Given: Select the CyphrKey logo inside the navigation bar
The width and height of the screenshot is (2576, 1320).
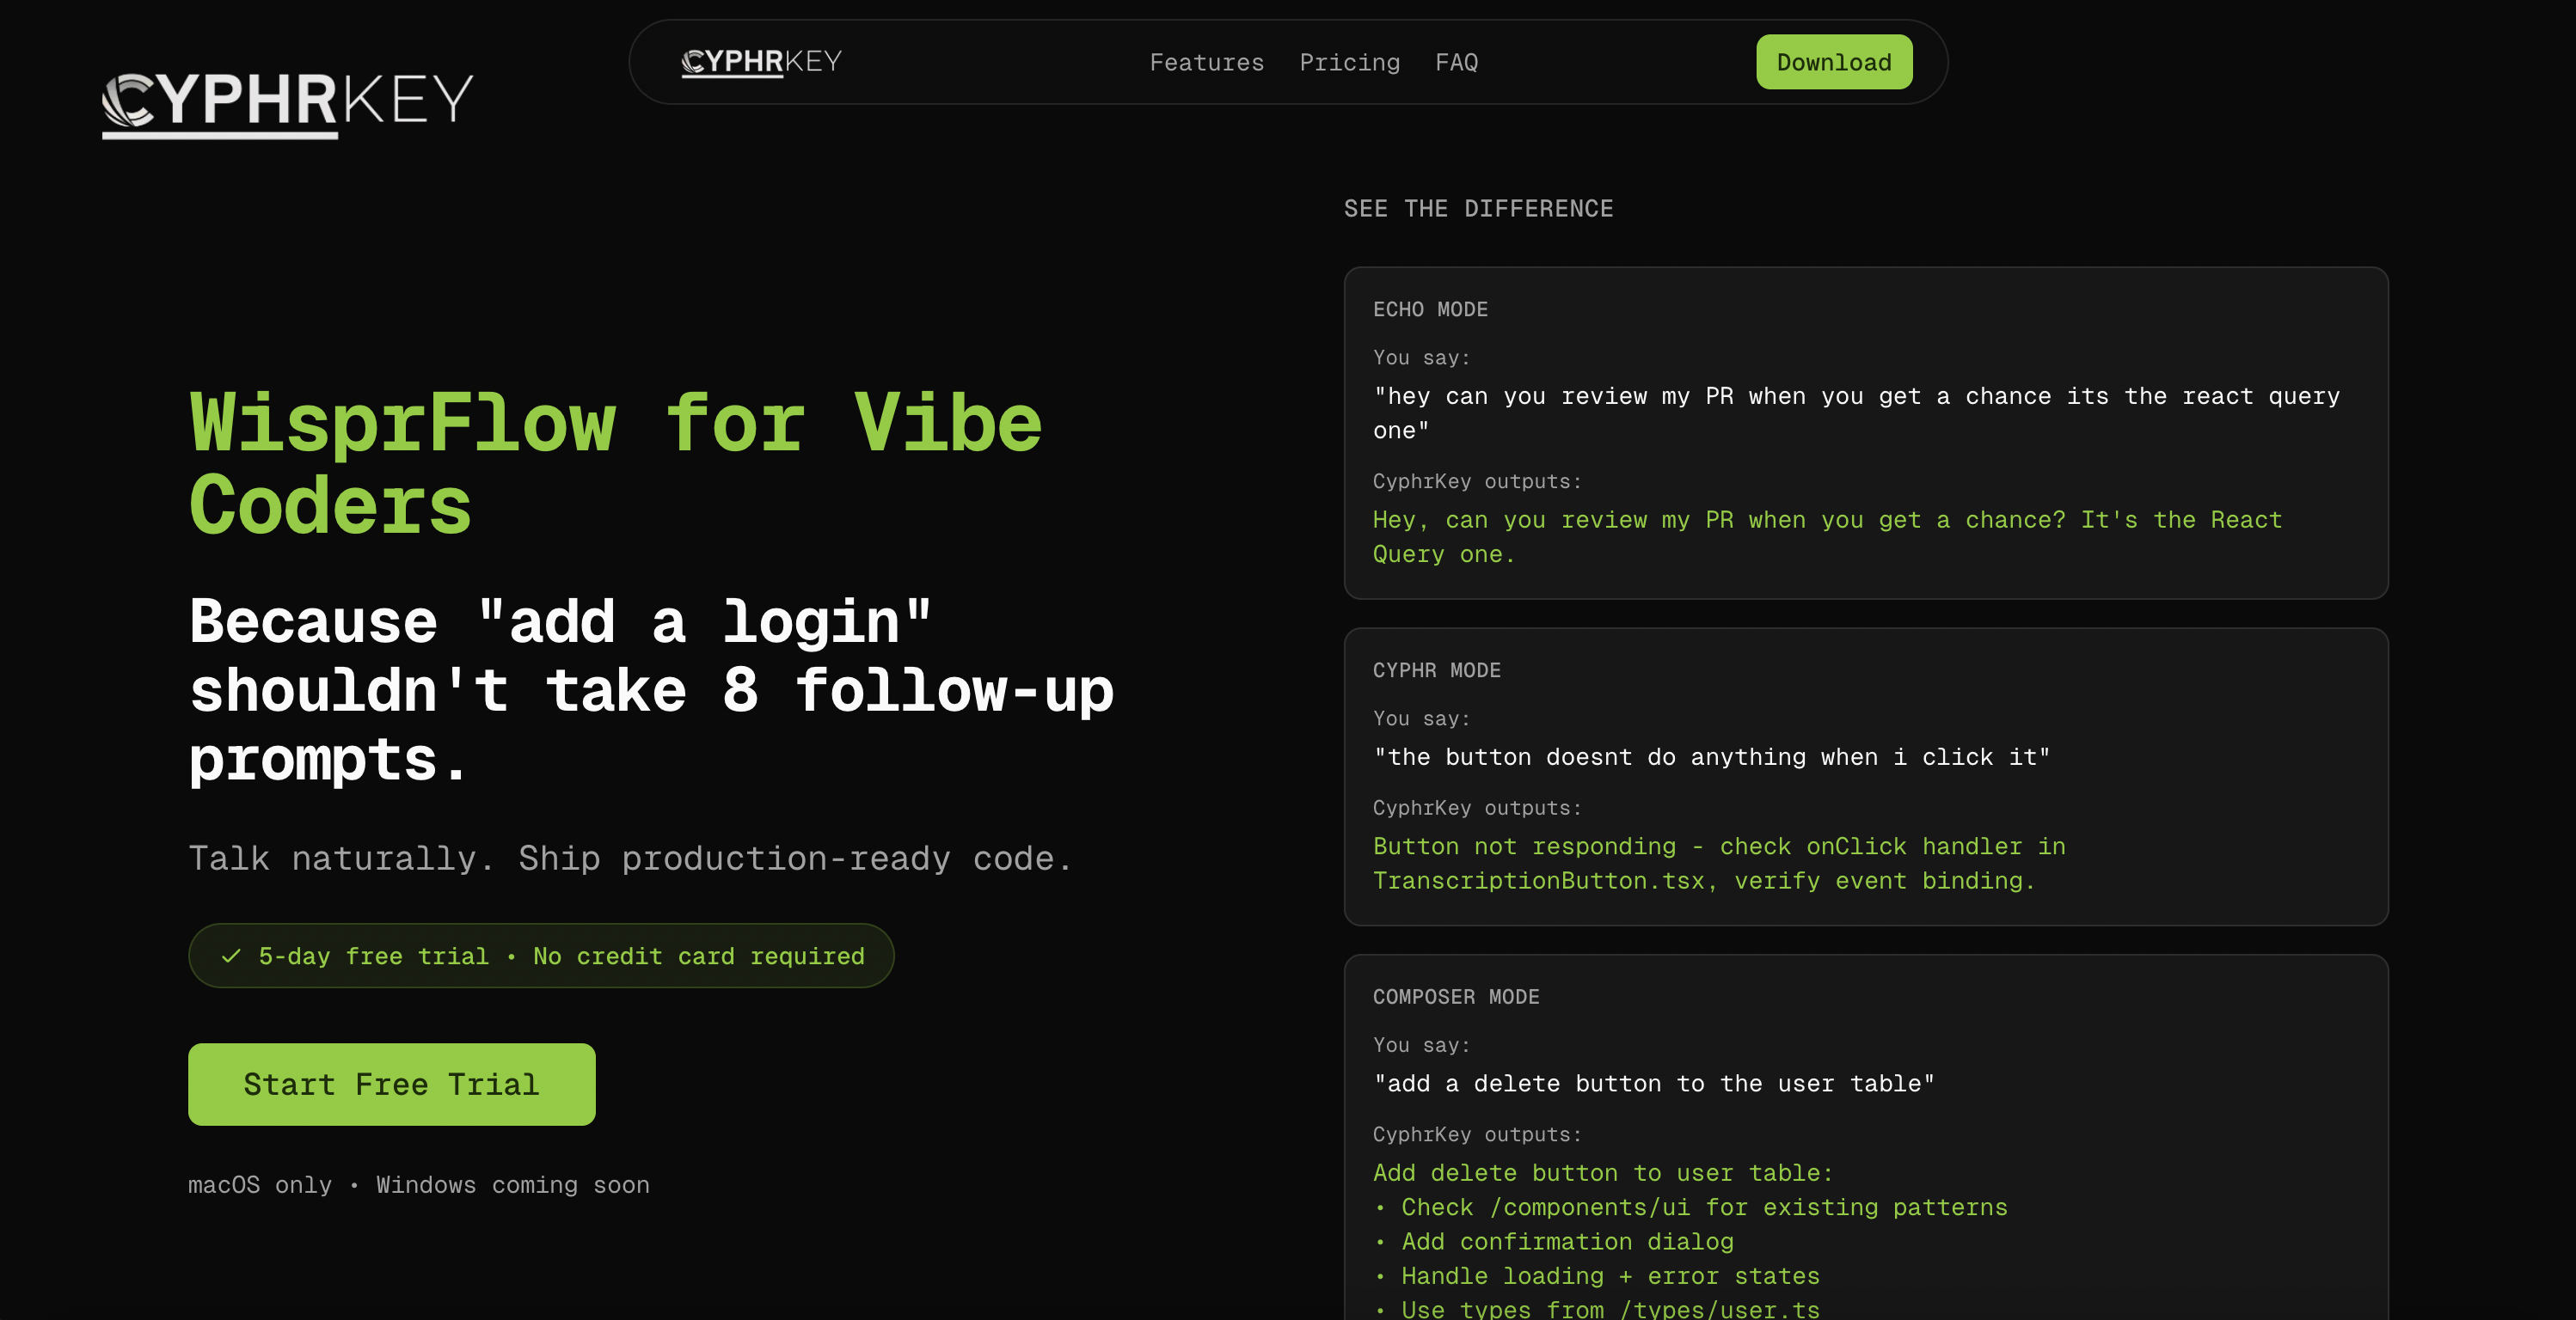Looking at the screenshot, I should tap(761, 61).
